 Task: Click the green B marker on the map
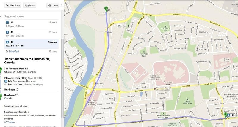(x=106, y=9)
